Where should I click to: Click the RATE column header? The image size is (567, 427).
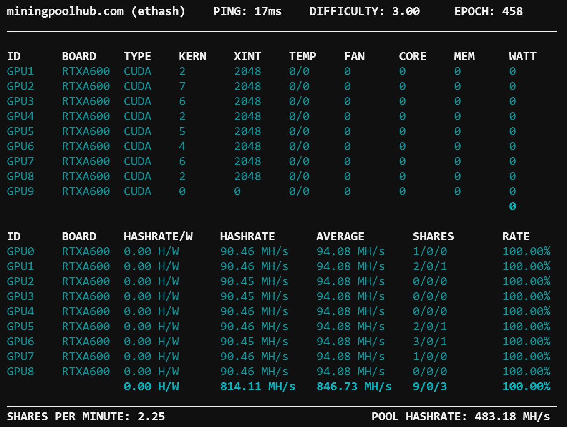[x=516, y=236]
